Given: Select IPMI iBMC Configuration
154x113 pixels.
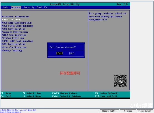Looking at the screenshot, I should pyautogui.click(x=18, y=41).
